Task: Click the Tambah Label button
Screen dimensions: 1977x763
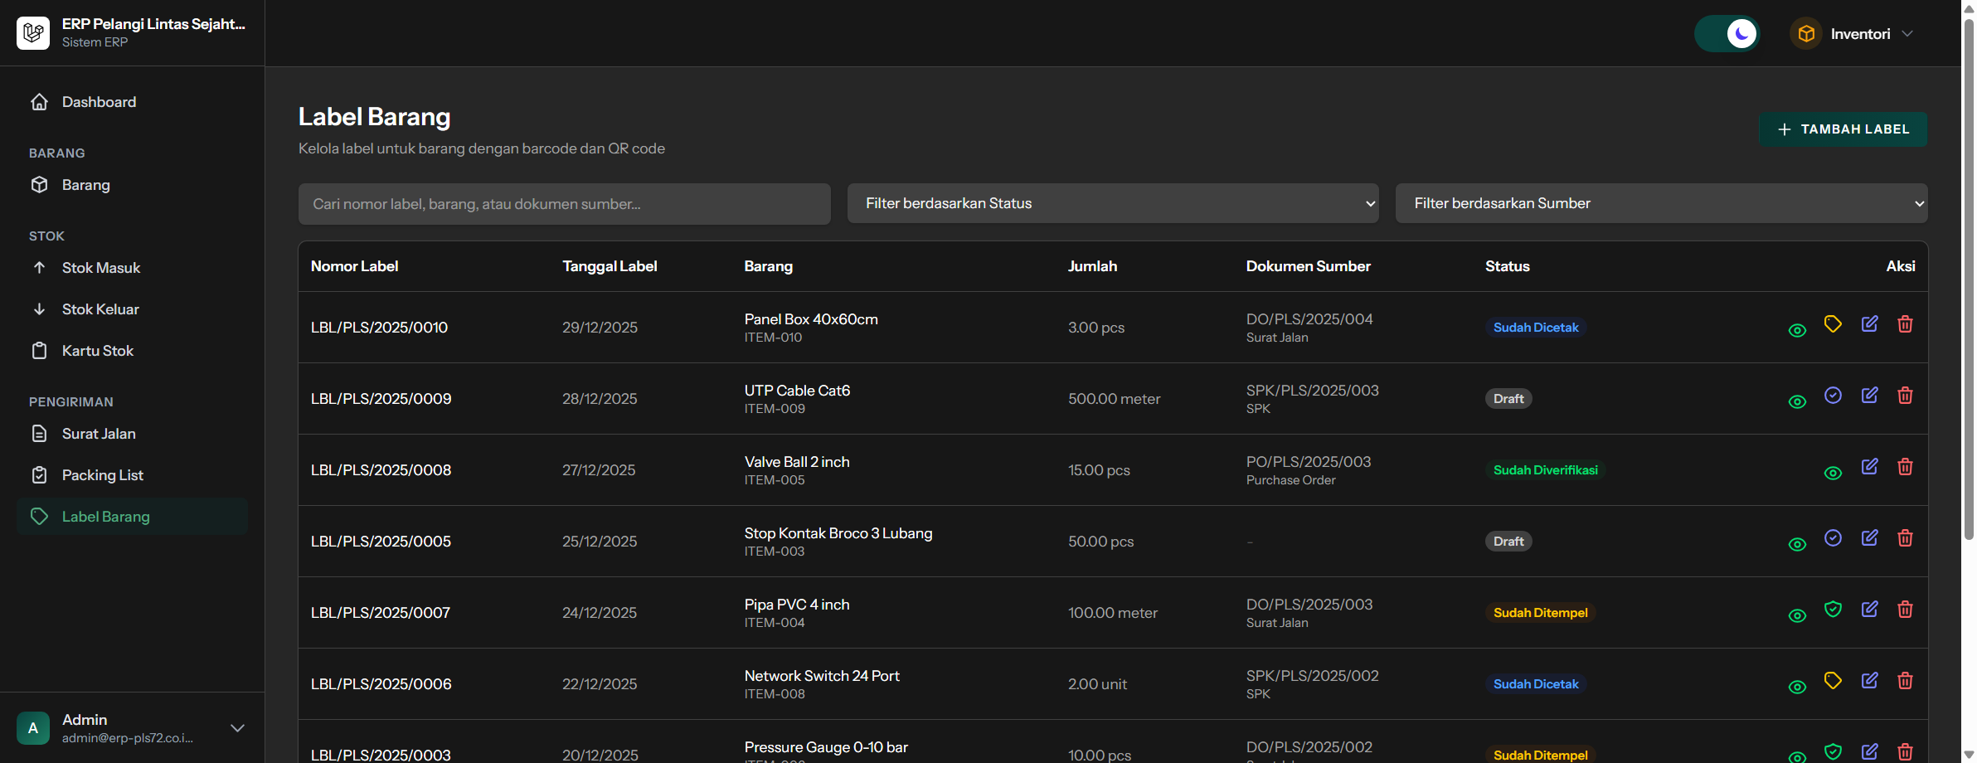Action: click(1843, 129)
